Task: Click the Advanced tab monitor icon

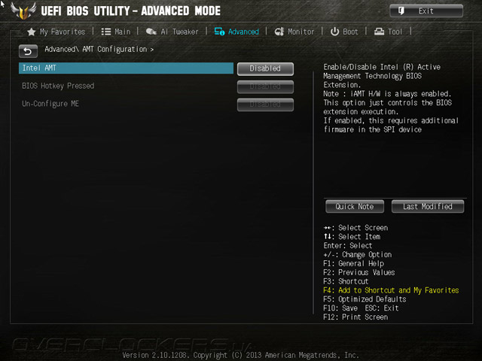Action: point(219,32)
